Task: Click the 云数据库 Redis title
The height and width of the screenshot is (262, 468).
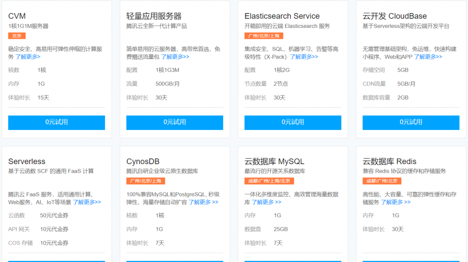Action: click(x=389, y=161)
